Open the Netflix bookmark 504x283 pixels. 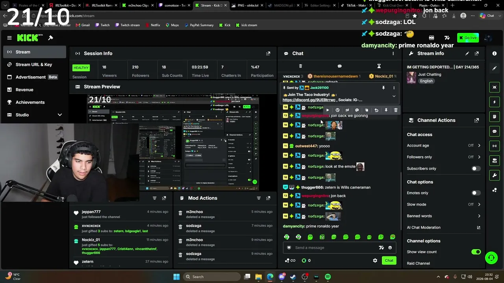click(x=153, y=25)
